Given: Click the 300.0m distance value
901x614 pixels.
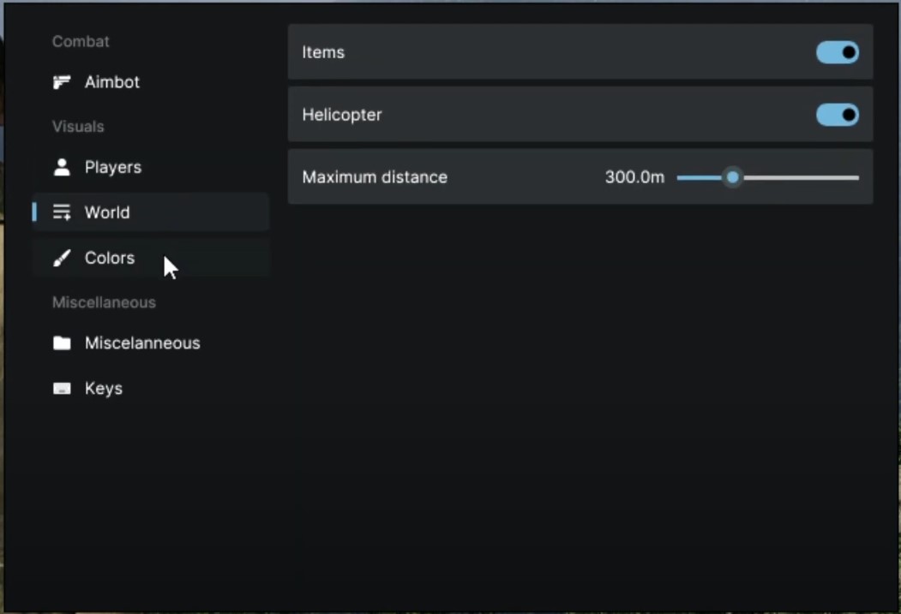Looking at the screenshot, I should [x=634, y=177].
